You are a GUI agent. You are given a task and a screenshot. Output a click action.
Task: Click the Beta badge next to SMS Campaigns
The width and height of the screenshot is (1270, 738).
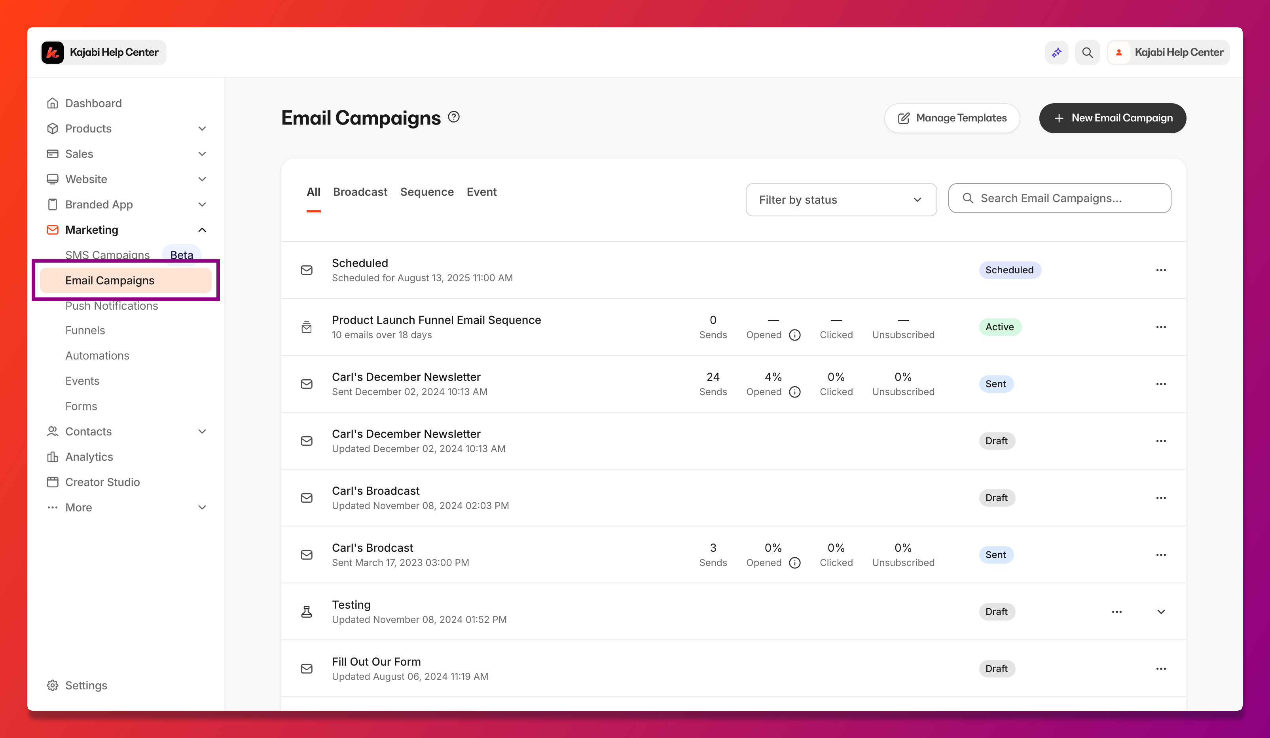tap(182, 255)
